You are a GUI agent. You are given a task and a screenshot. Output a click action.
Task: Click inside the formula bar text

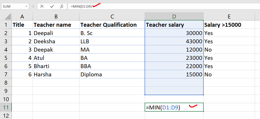pos(149,6)
